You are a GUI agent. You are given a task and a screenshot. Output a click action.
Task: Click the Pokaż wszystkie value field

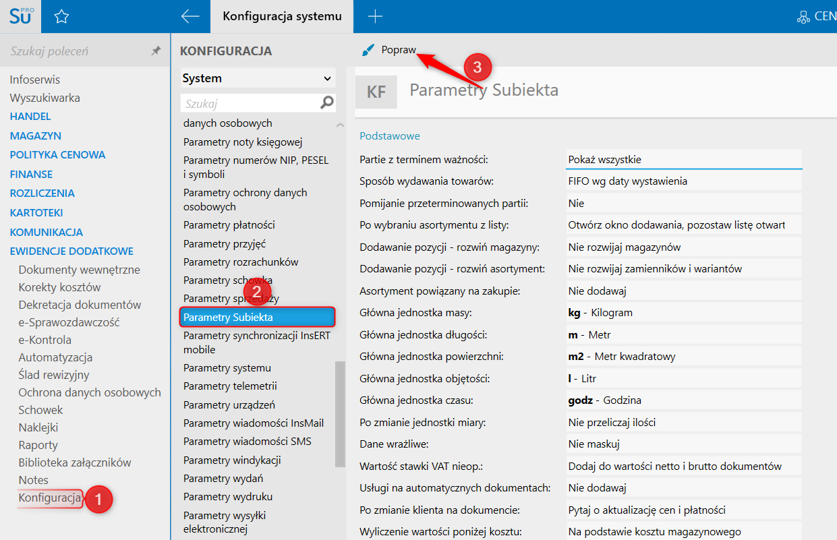coord(683,160)
